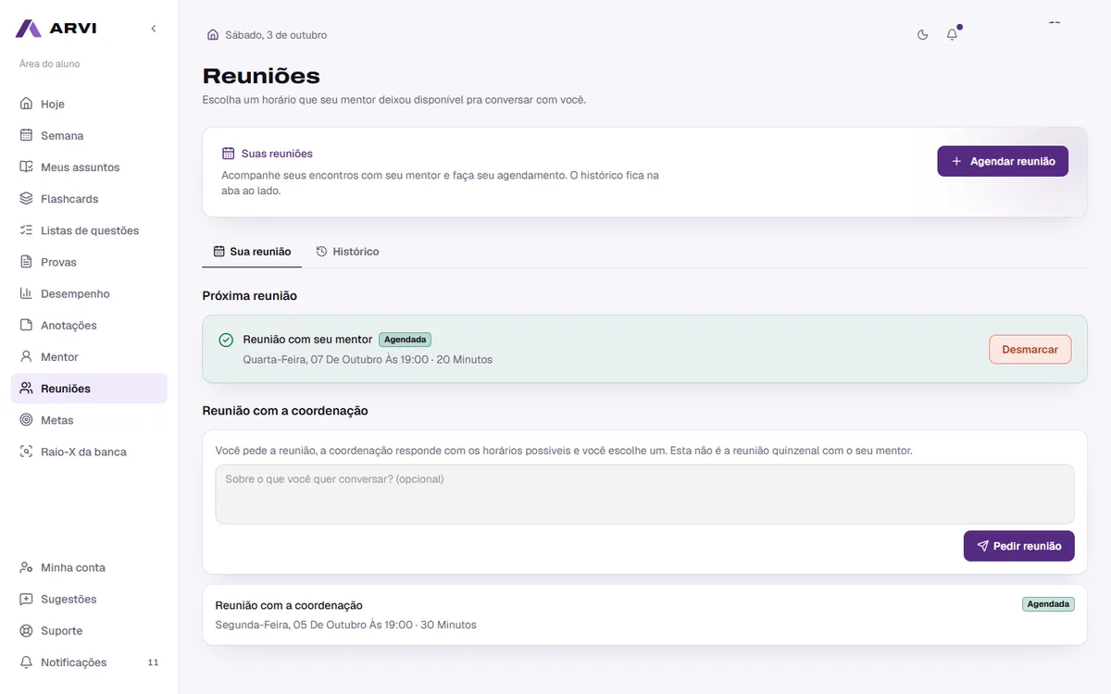Open Anotações via its note icon
1111x694 pixels.
26,325
